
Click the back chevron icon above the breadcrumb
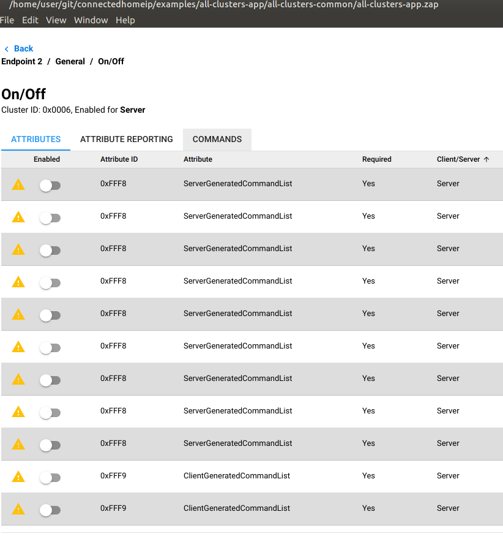pyautogui.click(x=7, y=48)
